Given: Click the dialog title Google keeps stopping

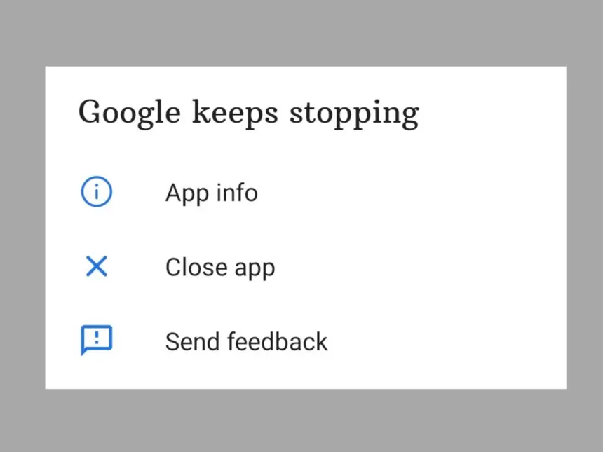Looking at the screenshot, I should [x=249, y=111].
